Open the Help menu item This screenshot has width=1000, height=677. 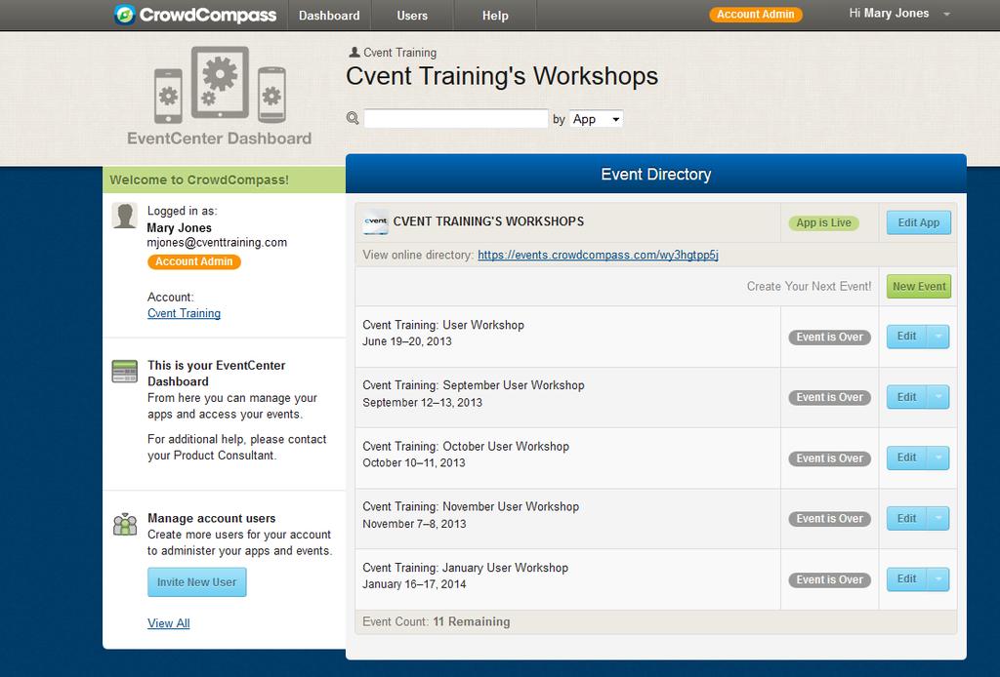pyautogui.click(x=495, y=16)
